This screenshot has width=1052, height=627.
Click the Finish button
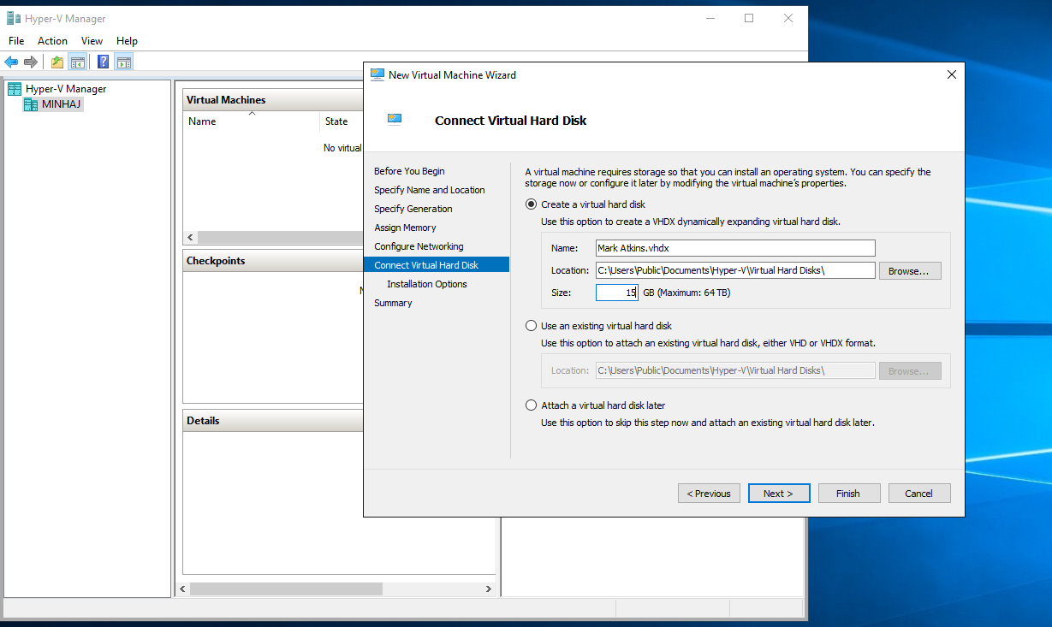[847, 494]
